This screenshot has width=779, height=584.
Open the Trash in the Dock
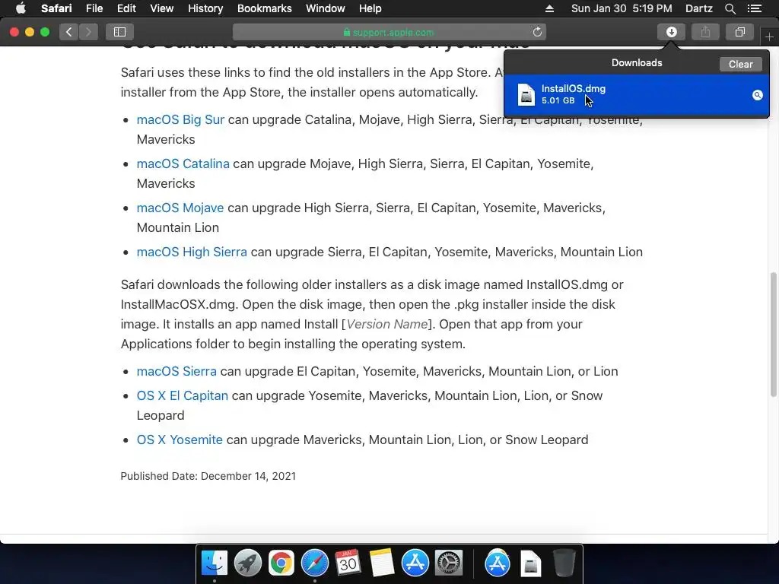tap(564, 563)
